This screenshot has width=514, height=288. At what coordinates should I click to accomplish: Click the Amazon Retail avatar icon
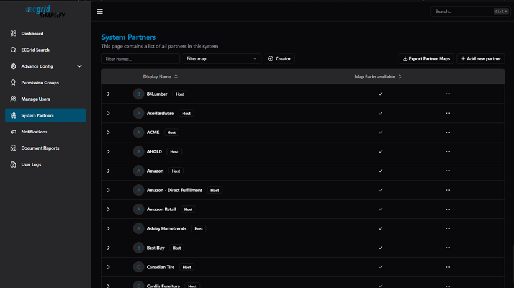pyautogui.click(x=138, y=209)
